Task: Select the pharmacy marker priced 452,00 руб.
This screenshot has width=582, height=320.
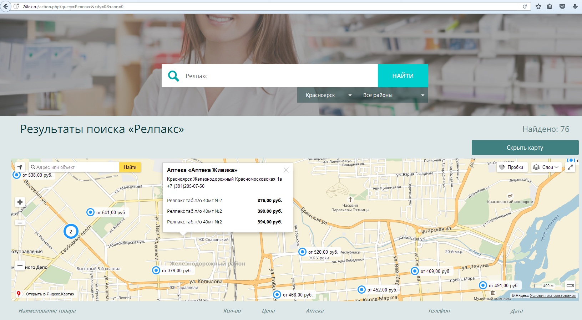Action: 361,290
